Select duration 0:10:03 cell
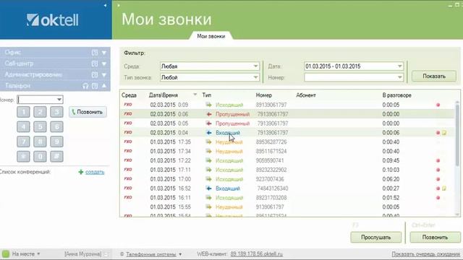 391,170
